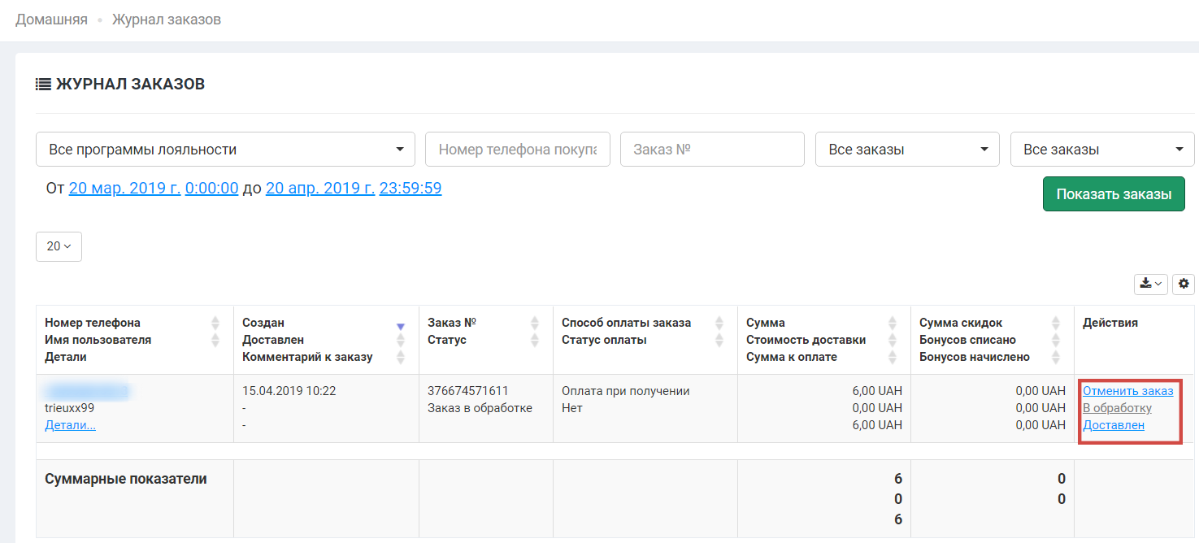Sort by discount sum column arrows
Viewport: 1199px width, 543px height.
(1056, 323)
